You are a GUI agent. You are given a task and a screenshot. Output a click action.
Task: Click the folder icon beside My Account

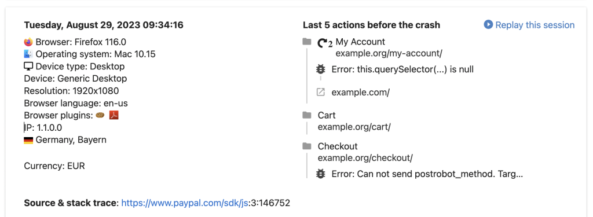307,42
